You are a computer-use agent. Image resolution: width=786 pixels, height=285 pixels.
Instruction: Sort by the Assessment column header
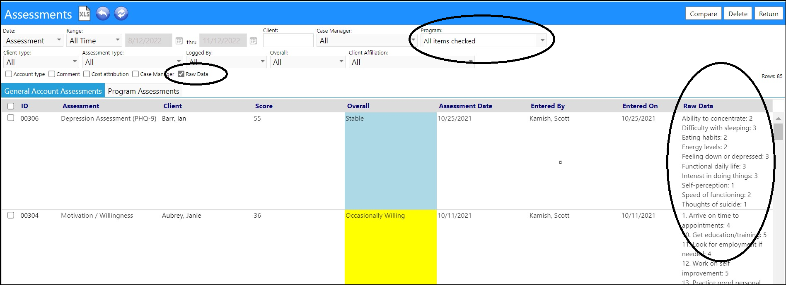(81, 106)
